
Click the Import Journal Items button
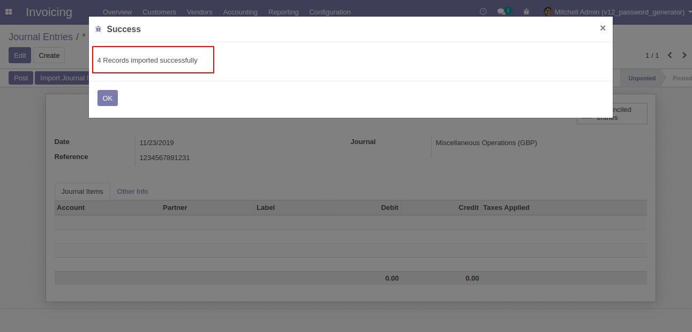pyautogui.click(x=62, y=78)
